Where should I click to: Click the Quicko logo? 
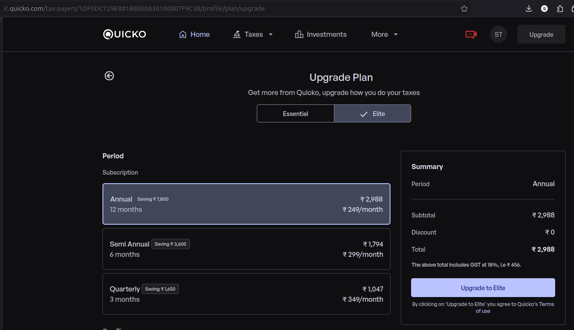pos(124,34)
